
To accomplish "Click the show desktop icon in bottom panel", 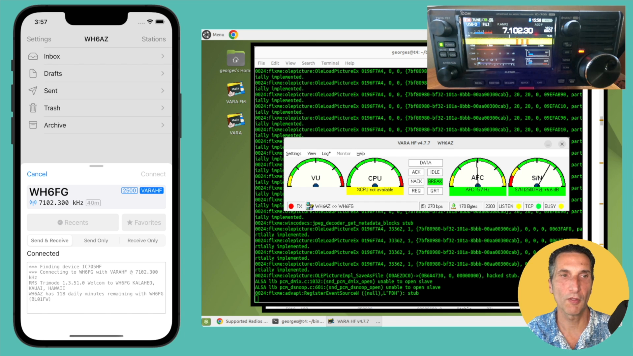I will click(x=206, y=321).
